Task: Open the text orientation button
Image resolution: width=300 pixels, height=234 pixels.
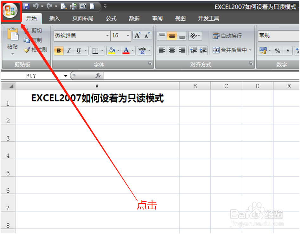Action: coord(195,36)
